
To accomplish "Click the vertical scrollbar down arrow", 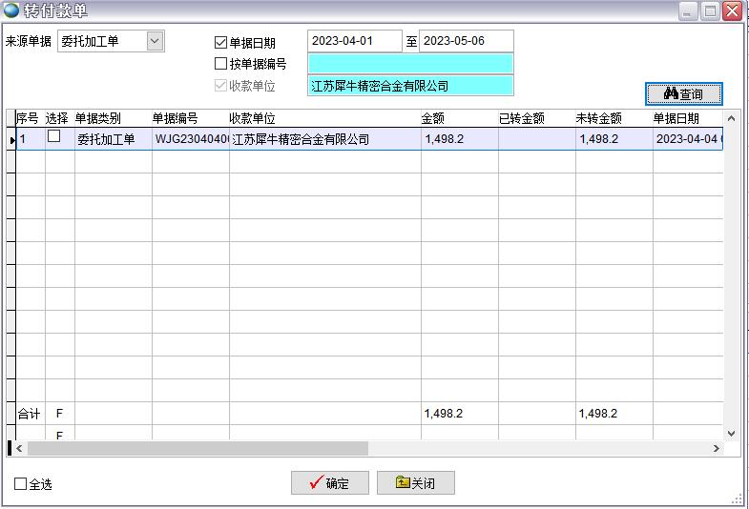I will pyautogui.click(x=732, y=433).
